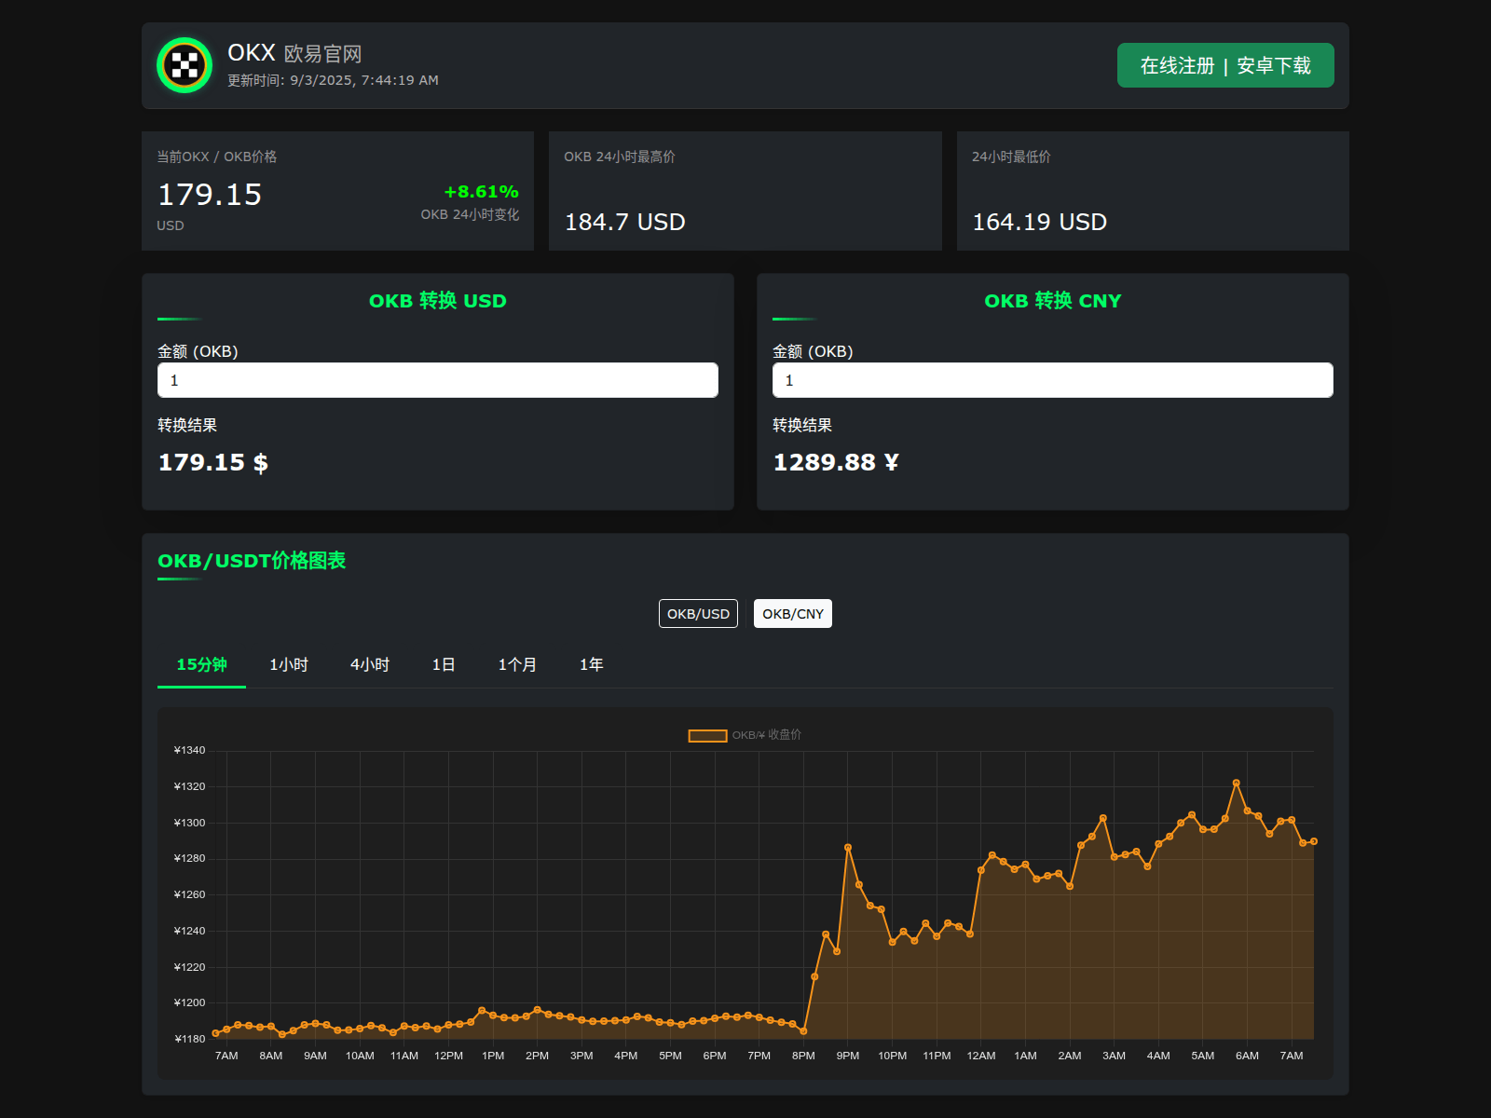
Task: Switch to the 15分钟 timeframe tab
Action: (x=201, y=664)
